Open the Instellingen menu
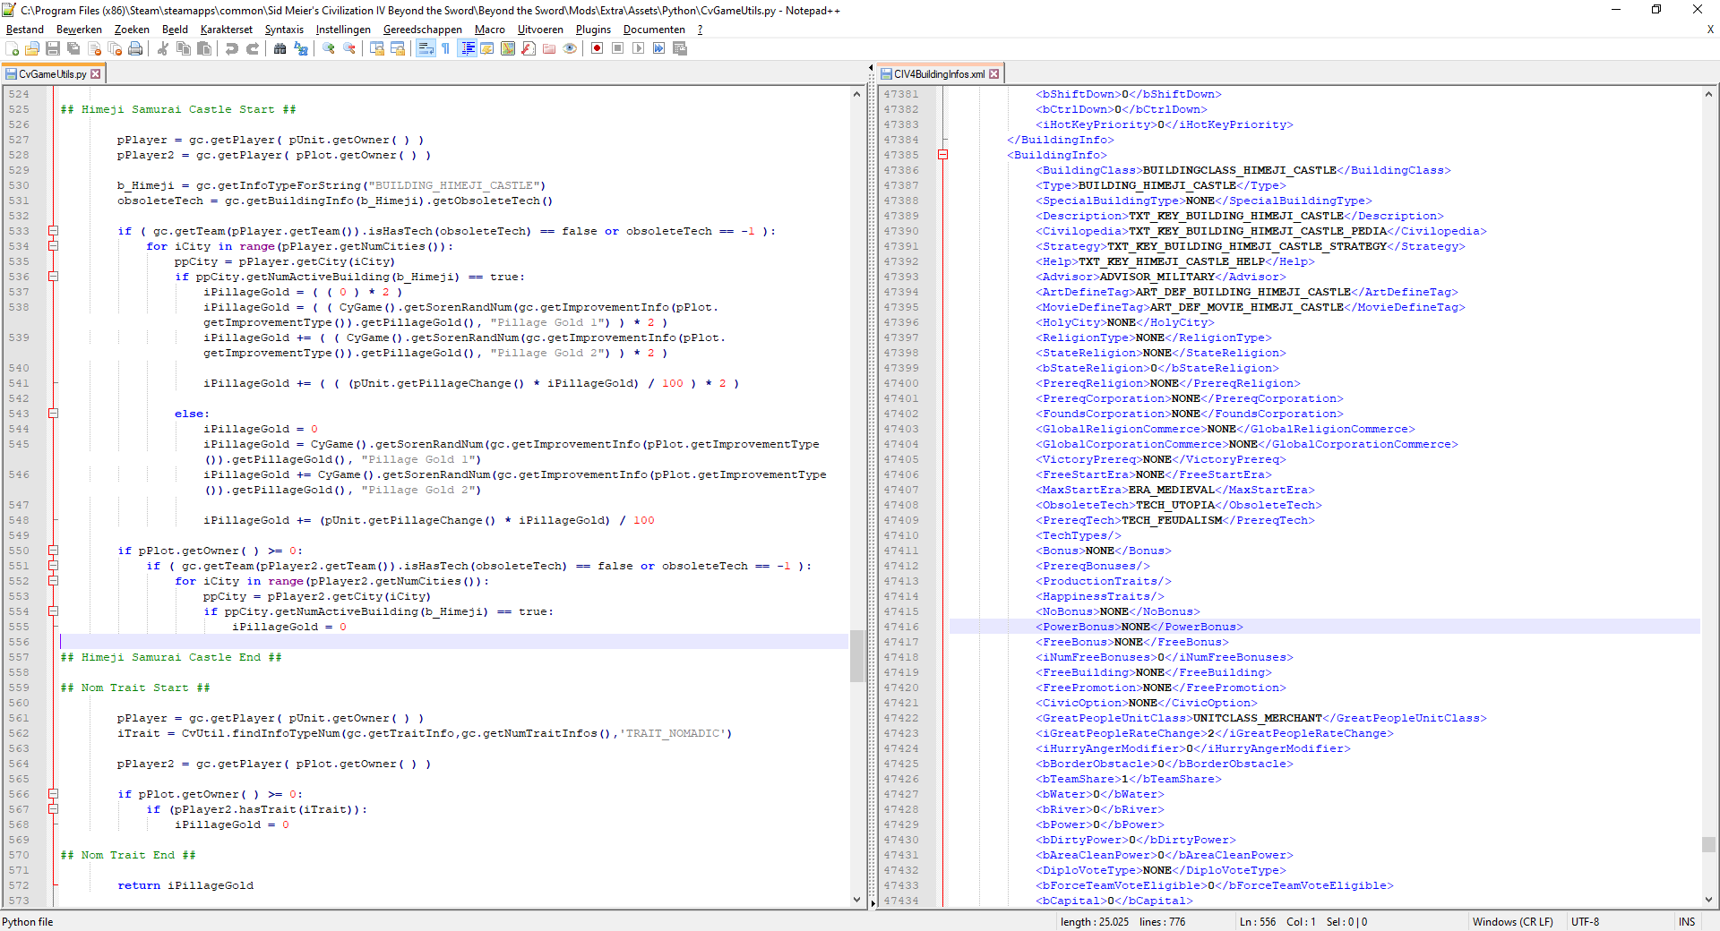Viewport: 1720px width, 931px height. (x=343, y=30)
